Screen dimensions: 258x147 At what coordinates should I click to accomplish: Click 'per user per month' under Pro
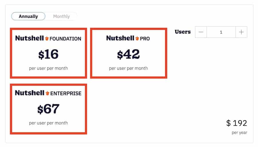(128, 68)
